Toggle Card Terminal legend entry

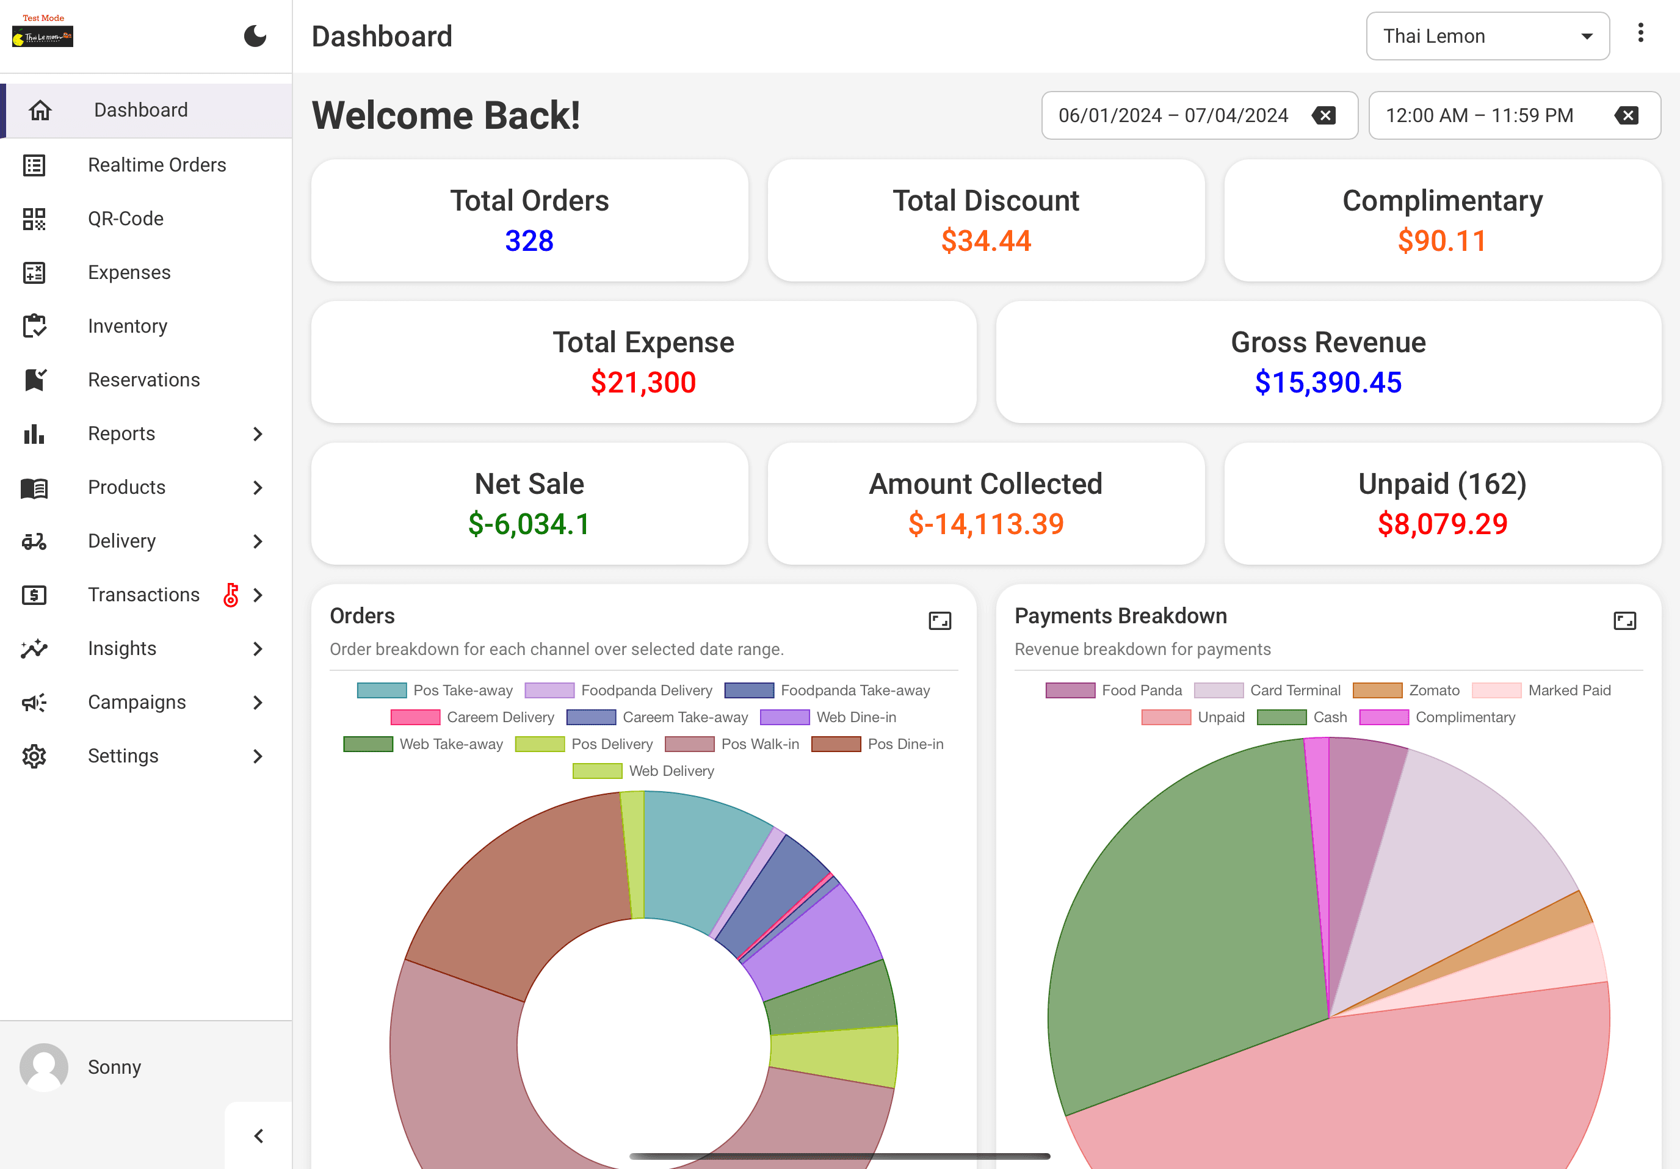1267,690
